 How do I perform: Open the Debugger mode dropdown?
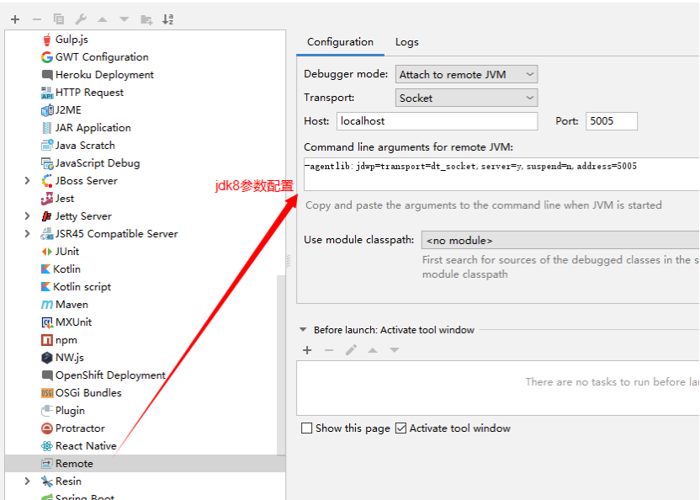[466, 74]
